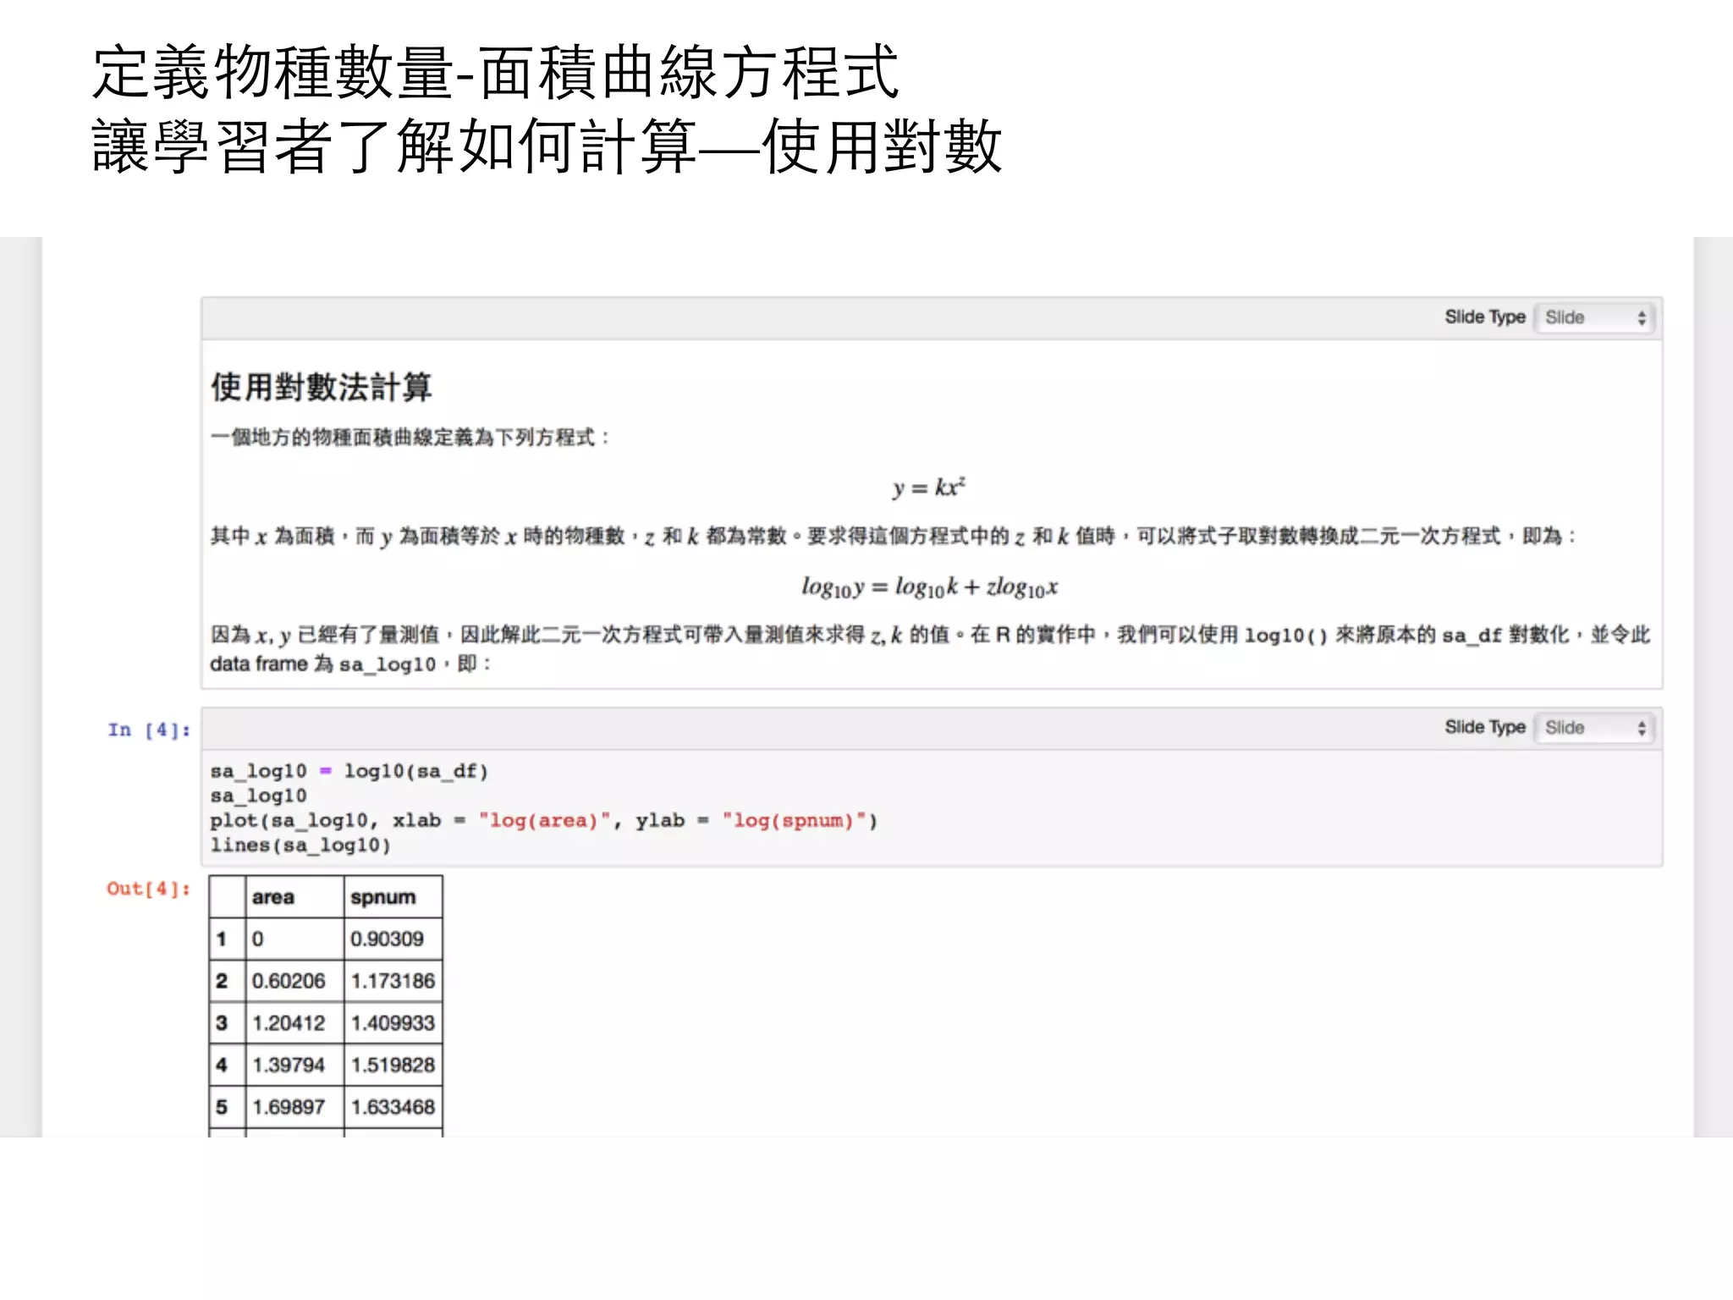Click code line lines(sa_log10)

click(x=300, y=845)
